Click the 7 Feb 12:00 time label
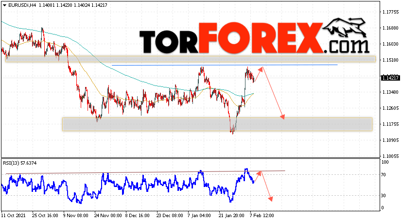 tap(262, 215)
